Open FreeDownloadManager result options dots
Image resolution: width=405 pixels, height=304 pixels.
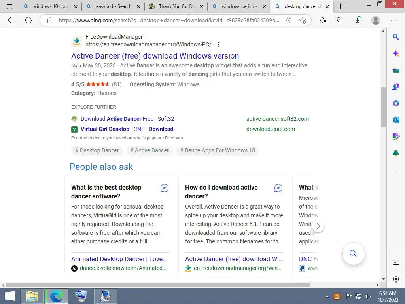tap(218, 44)
